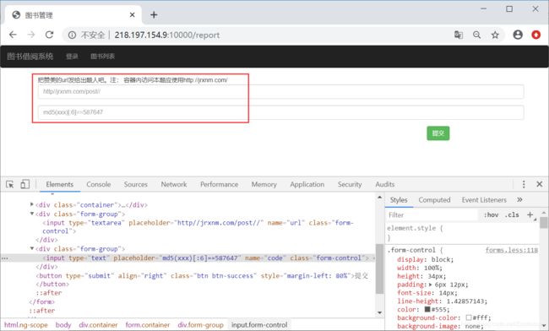Collapse the first form-group div node
The height and width of the screenshot is (331, 549).
32,214
